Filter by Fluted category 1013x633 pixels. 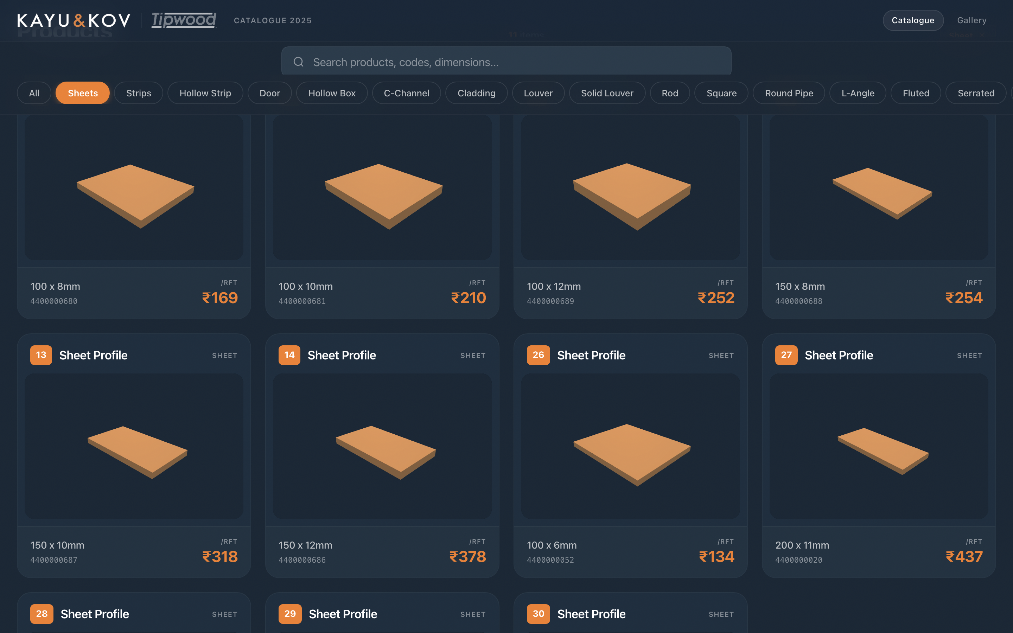coord(916,93)
